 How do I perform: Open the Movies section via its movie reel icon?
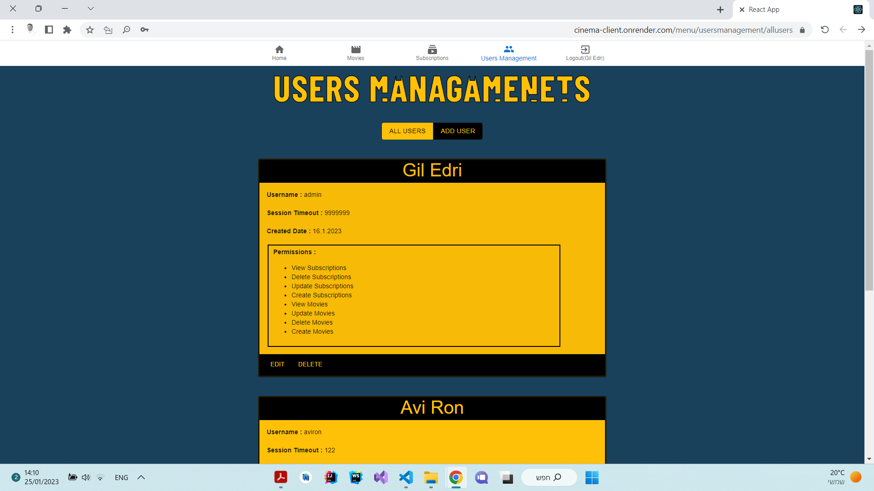[x=356, y=50]
